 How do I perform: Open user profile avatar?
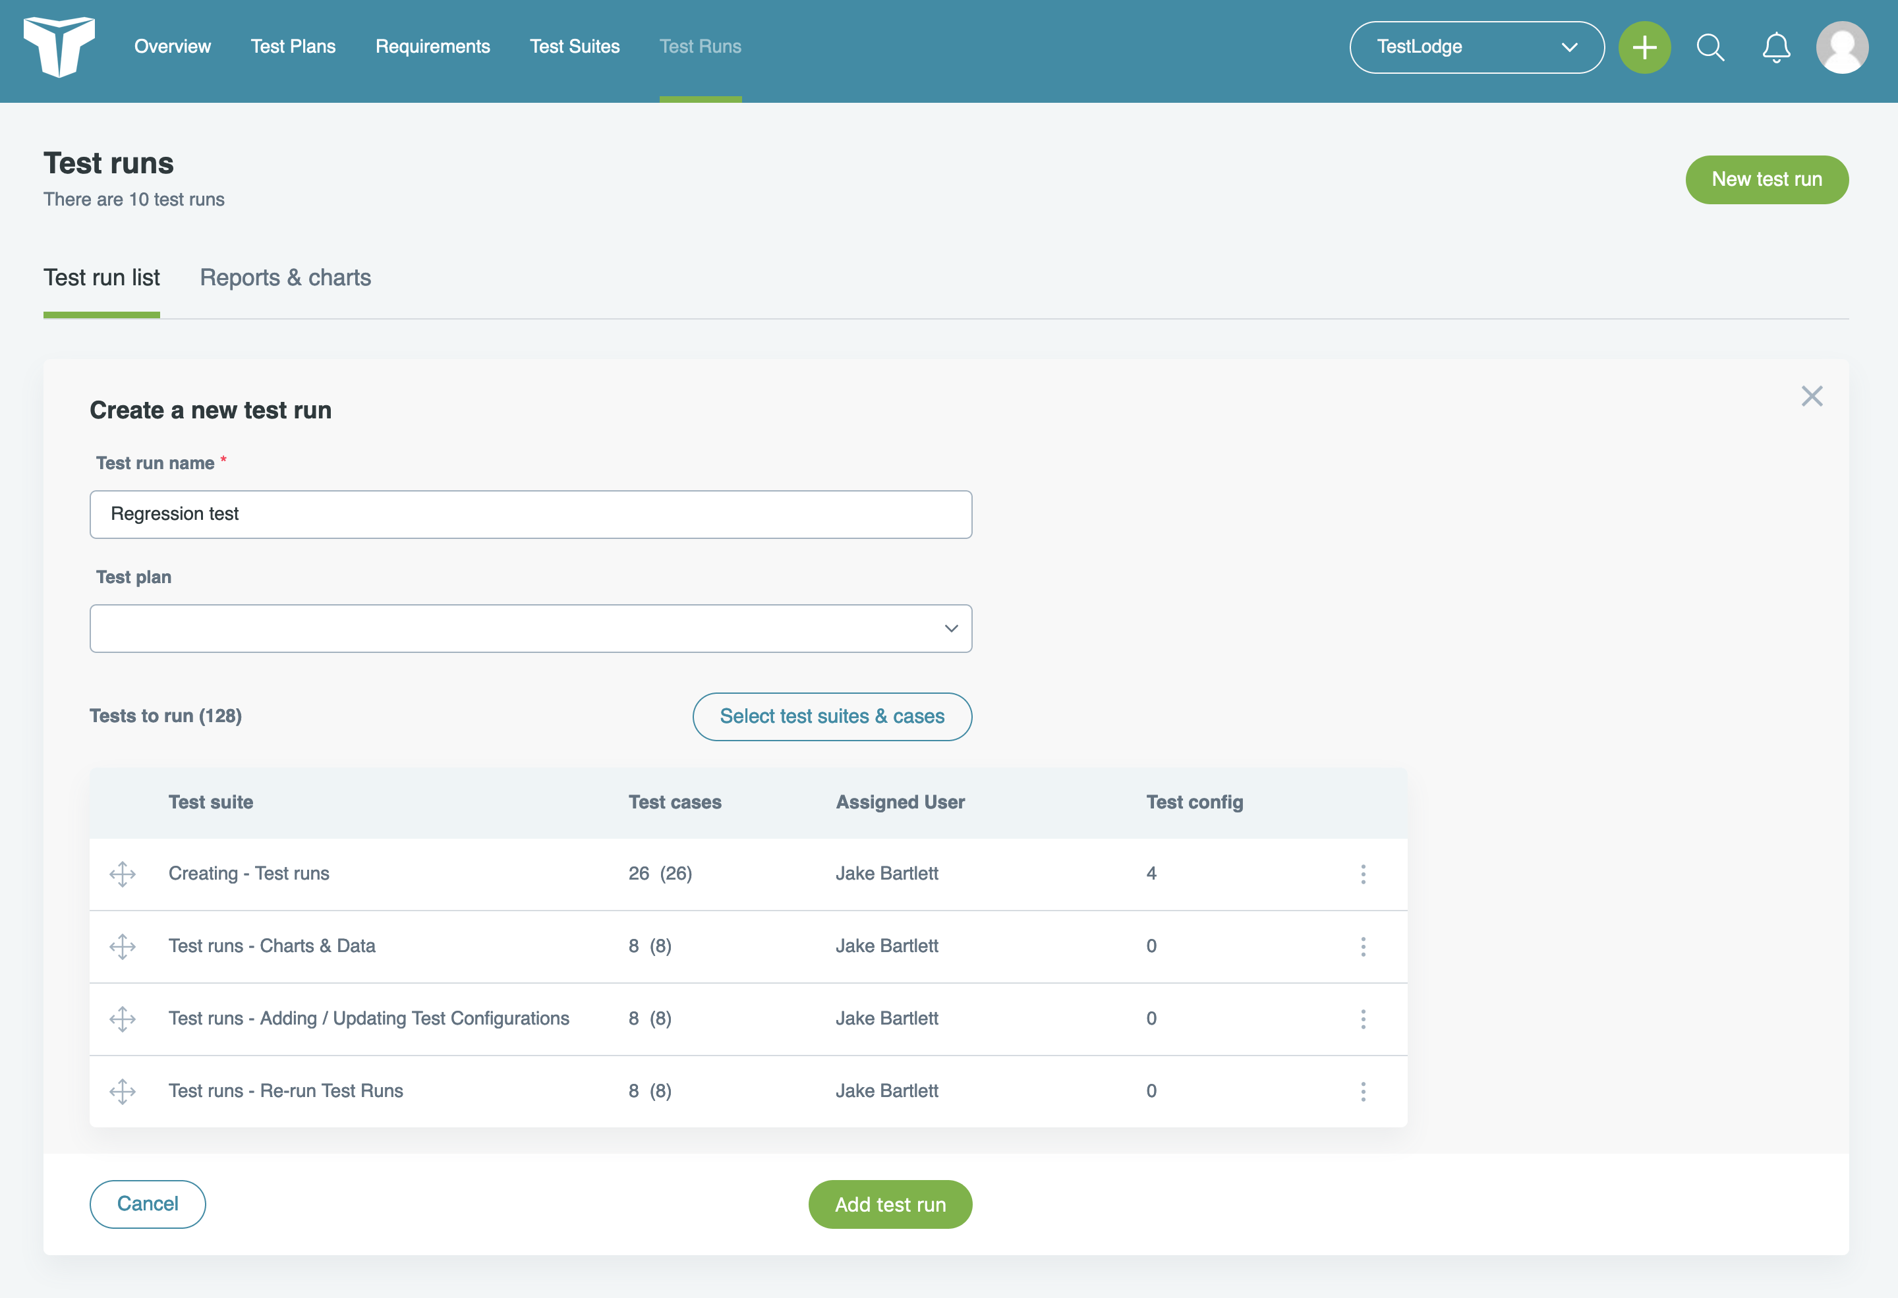1841,47
